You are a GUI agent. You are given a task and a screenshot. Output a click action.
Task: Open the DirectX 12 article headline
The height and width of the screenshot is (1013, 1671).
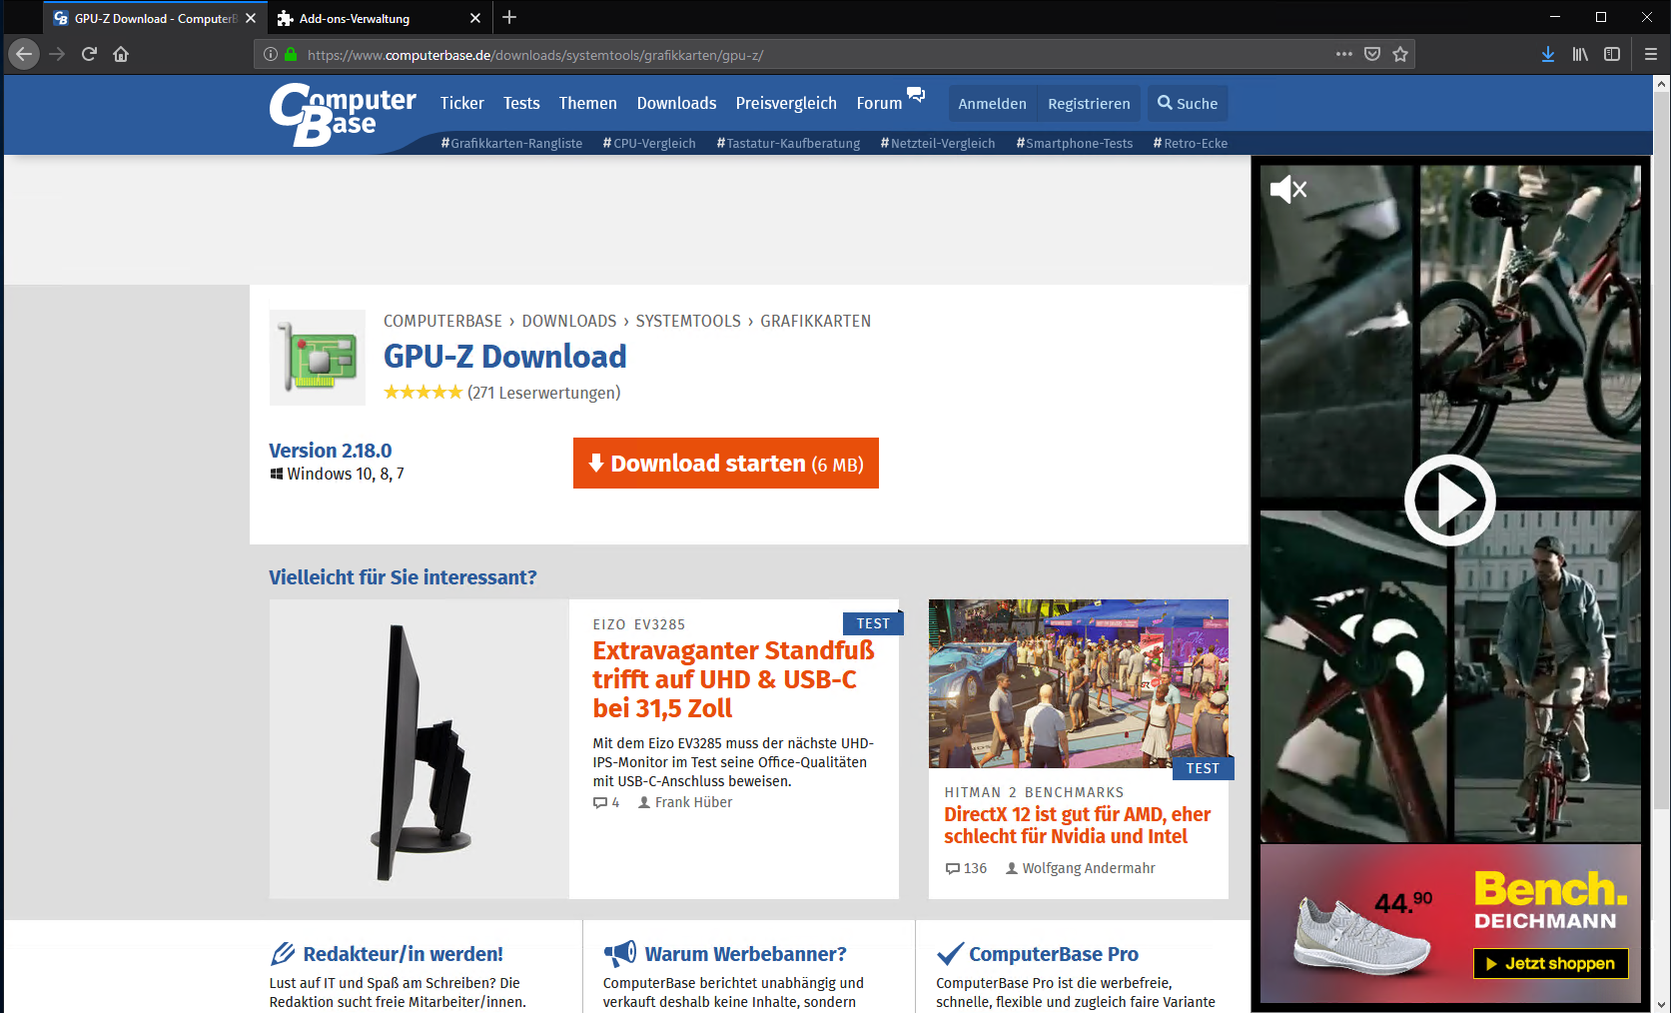[1078, 825]
